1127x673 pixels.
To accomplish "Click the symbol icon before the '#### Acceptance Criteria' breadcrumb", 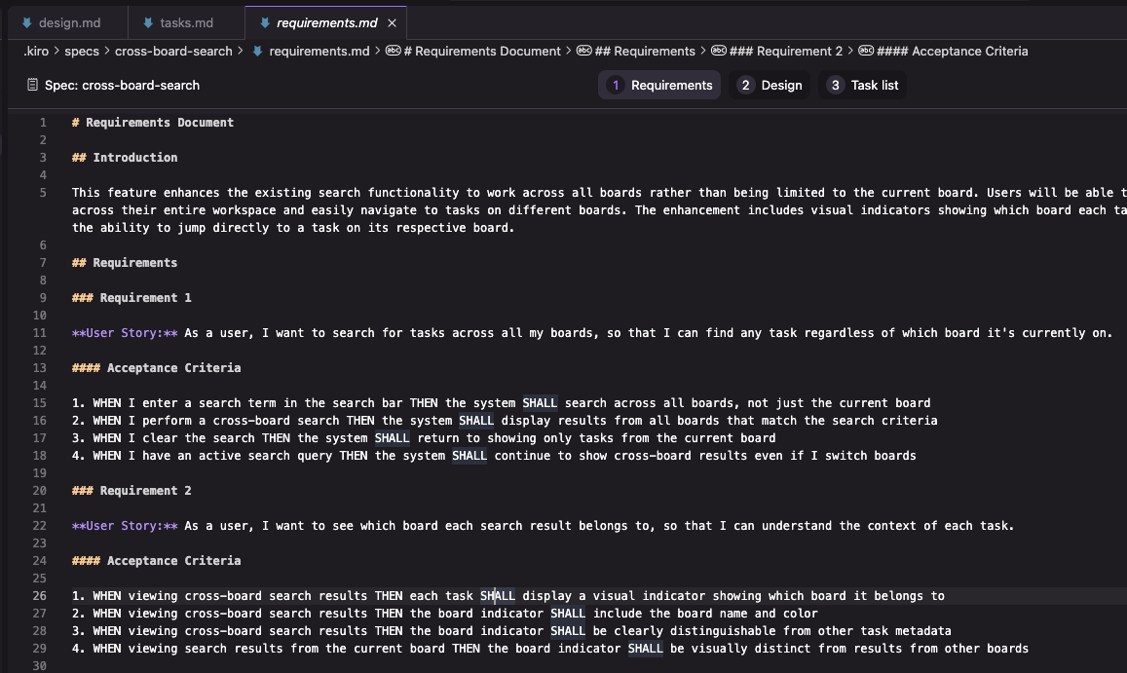I will (x=866, y=52).
